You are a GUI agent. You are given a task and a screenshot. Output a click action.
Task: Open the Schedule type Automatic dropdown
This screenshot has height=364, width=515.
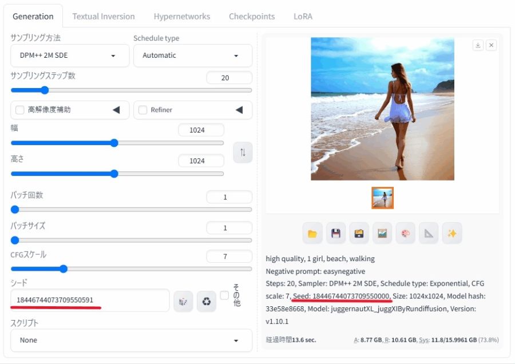pyautogui.click(x=193, y=55)
